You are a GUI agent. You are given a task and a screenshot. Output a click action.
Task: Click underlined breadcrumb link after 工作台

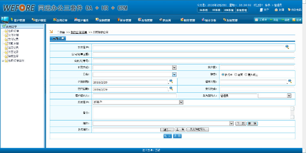click(x=79, y=32)
